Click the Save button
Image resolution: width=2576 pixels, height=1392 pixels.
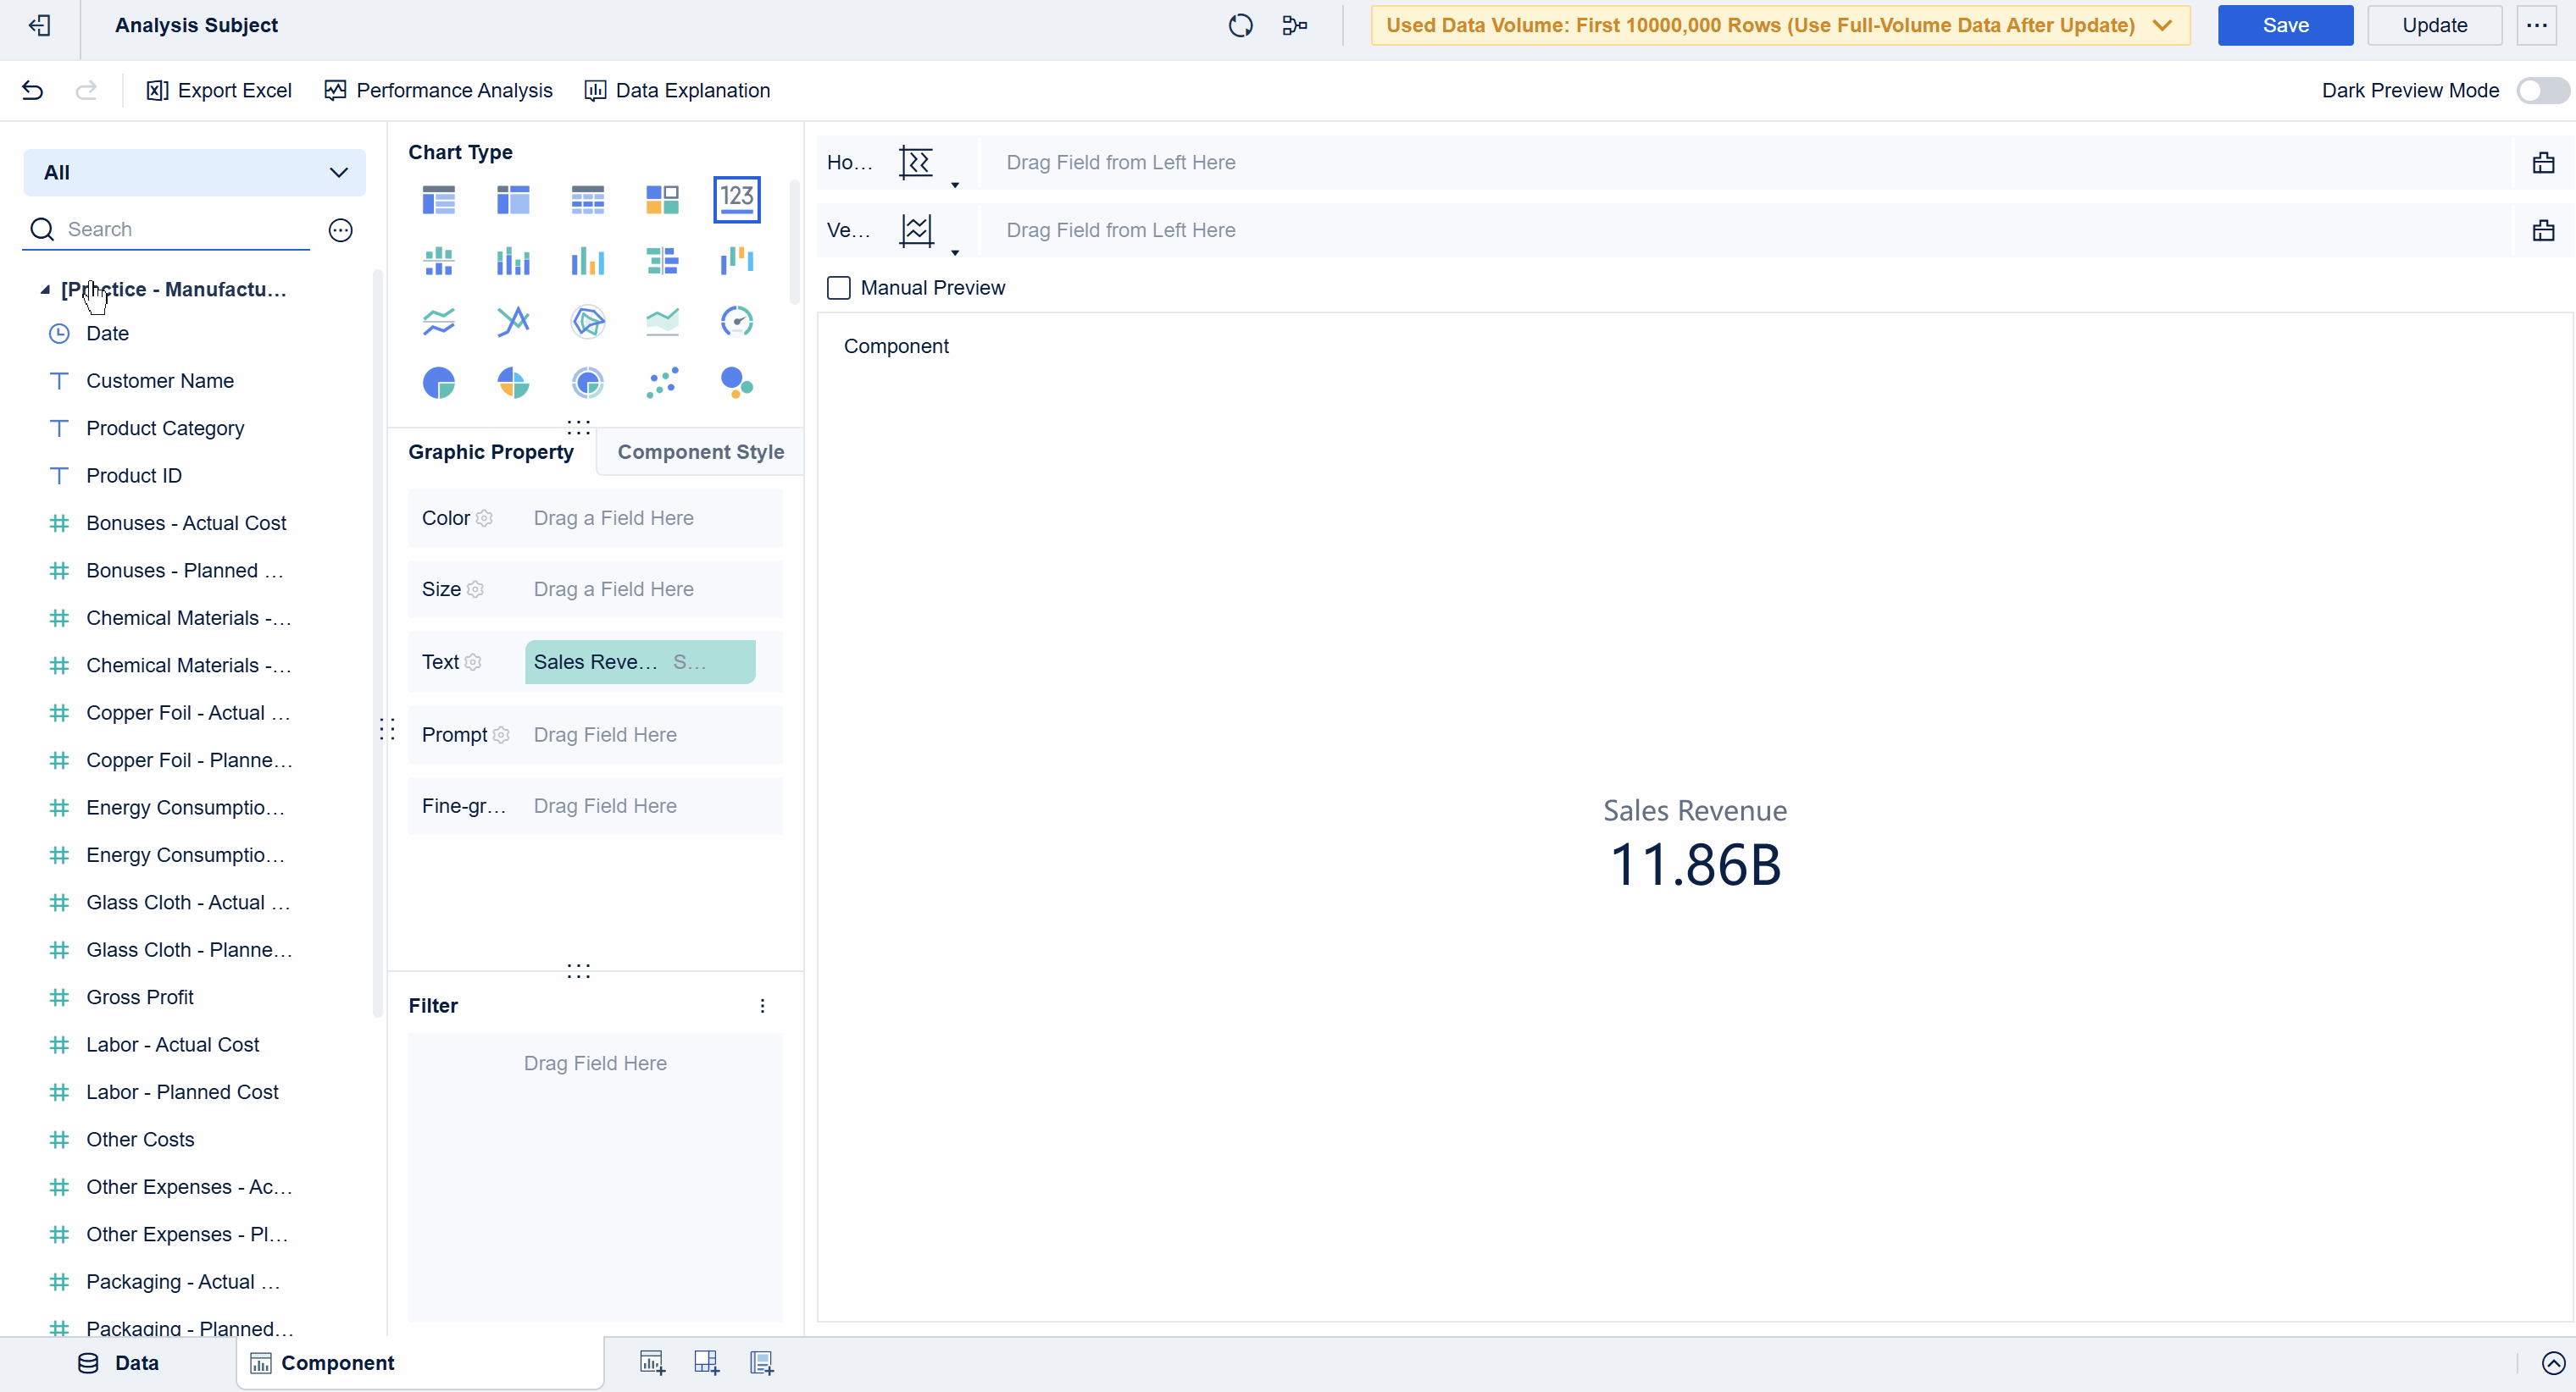[x=2285, y=25]
